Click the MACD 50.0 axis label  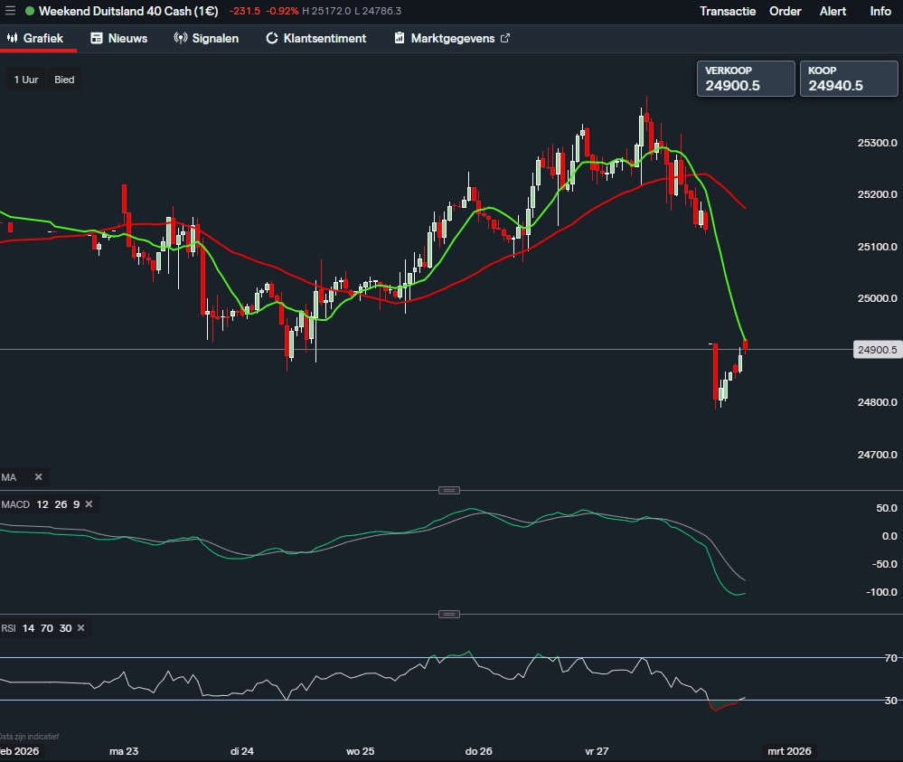pos(887,508)
